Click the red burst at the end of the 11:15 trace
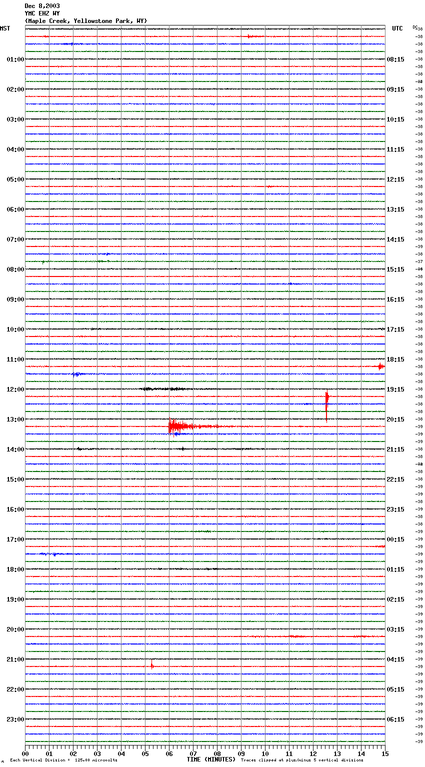 click(381, 366)
